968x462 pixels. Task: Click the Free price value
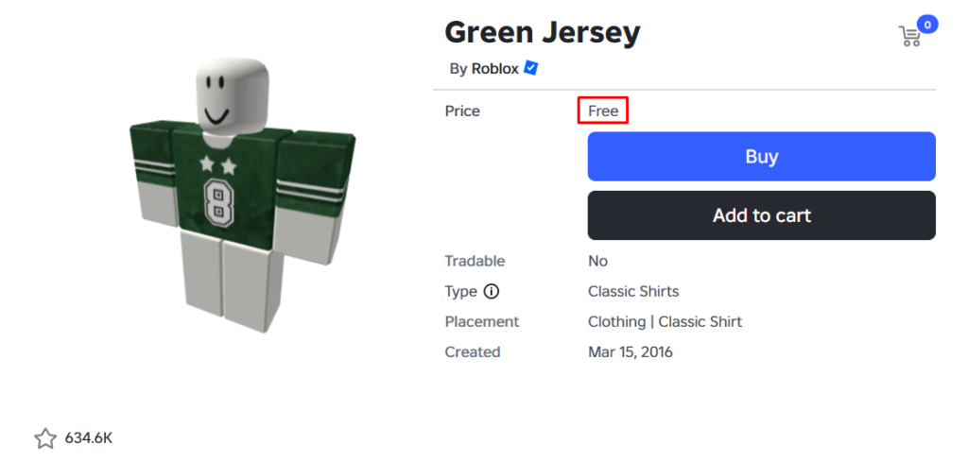click(603, 111)
